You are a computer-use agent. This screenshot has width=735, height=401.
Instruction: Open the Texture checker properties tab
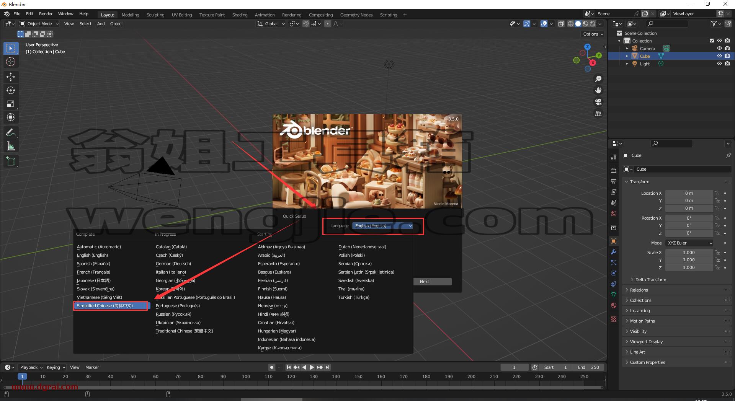coord(614,319)
